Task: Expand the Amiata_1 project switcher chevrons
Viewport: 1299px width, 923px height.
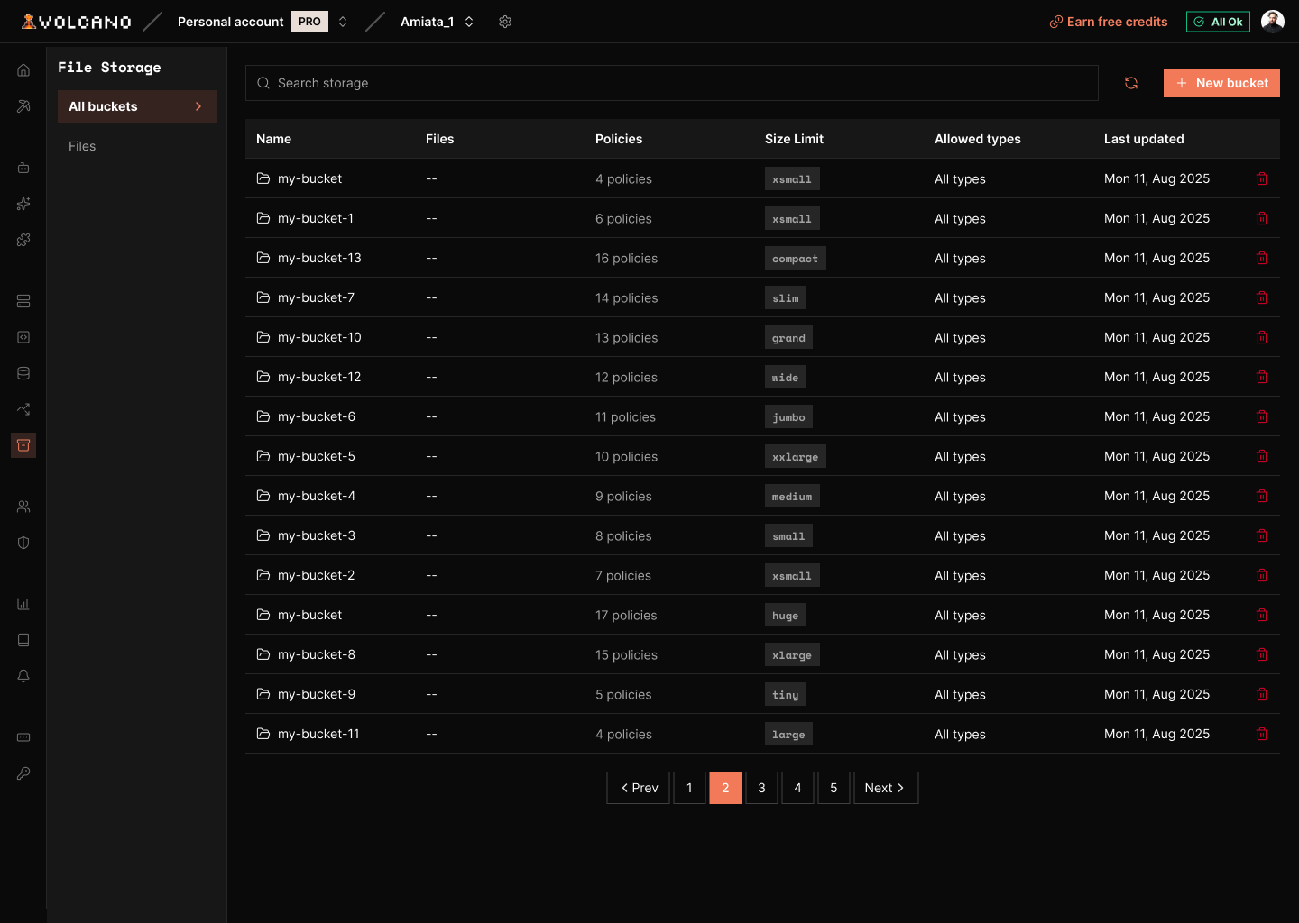Action: point(469,22)
